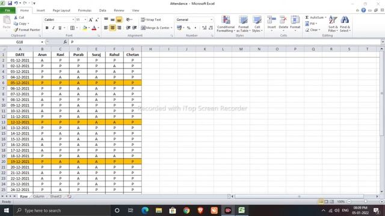385x216 pixels.
Task: Click the Windows Start button
Action: tap(7, 211)
